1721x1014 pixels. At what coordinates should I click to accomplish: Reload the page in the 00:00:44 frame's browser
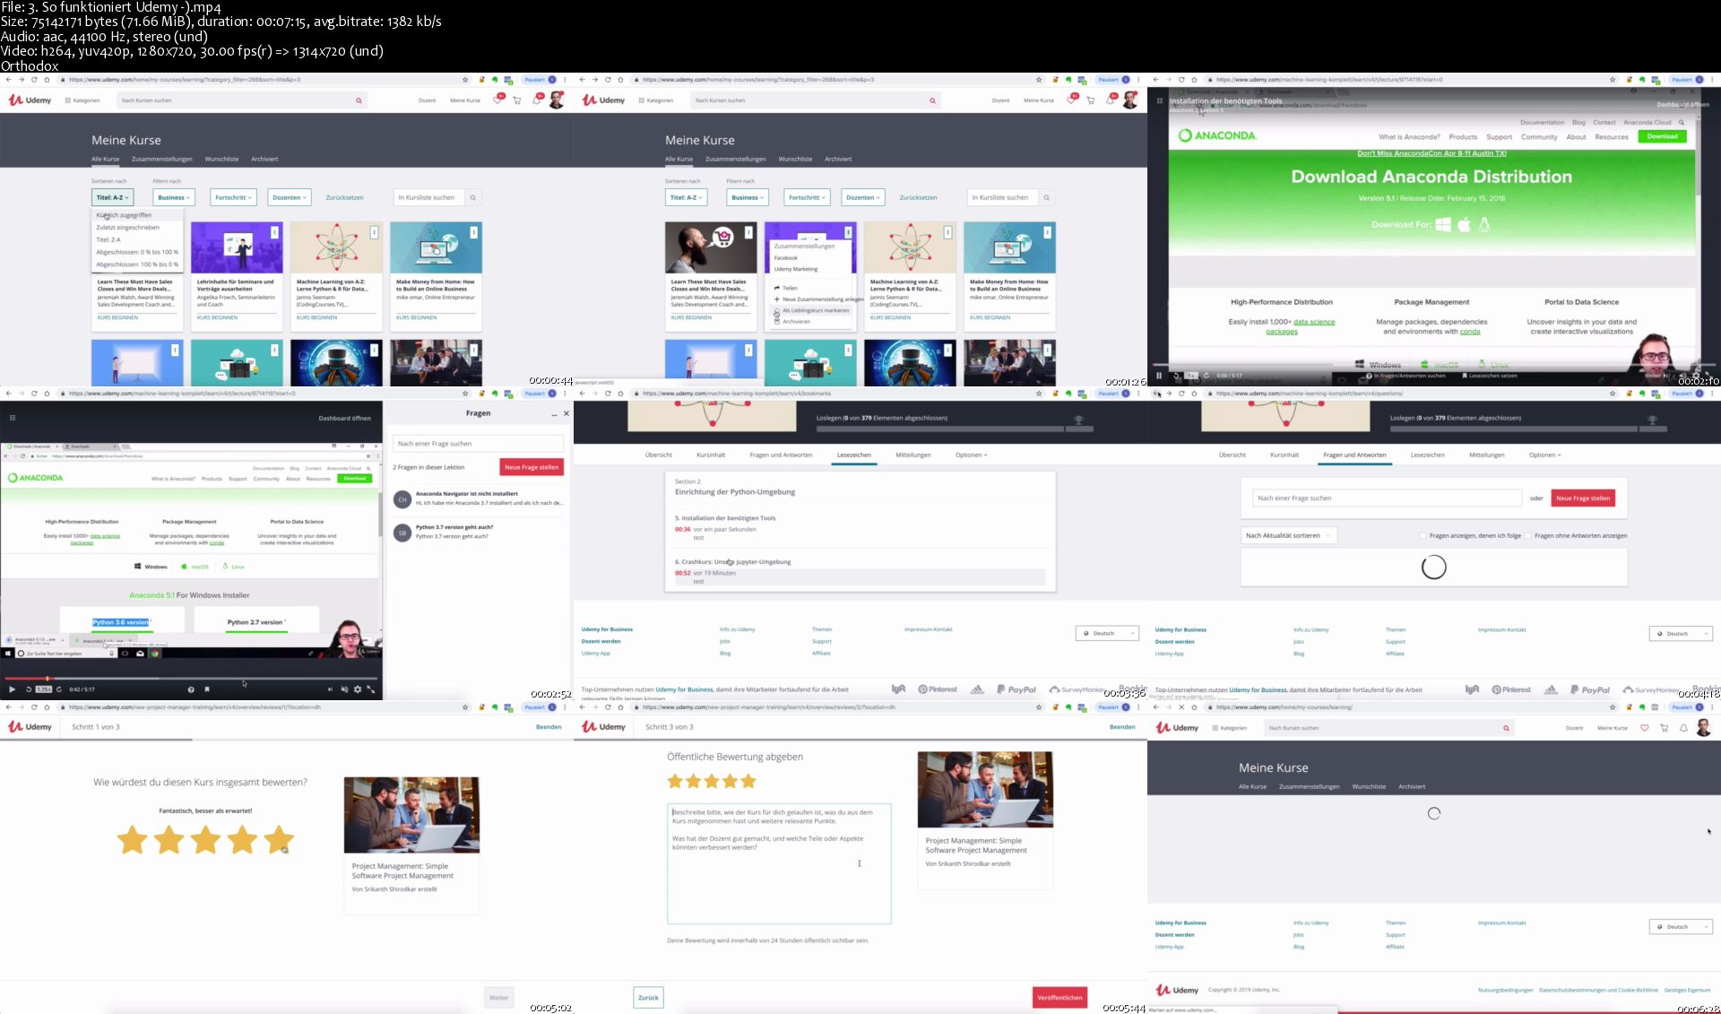[x=34, y=80]
